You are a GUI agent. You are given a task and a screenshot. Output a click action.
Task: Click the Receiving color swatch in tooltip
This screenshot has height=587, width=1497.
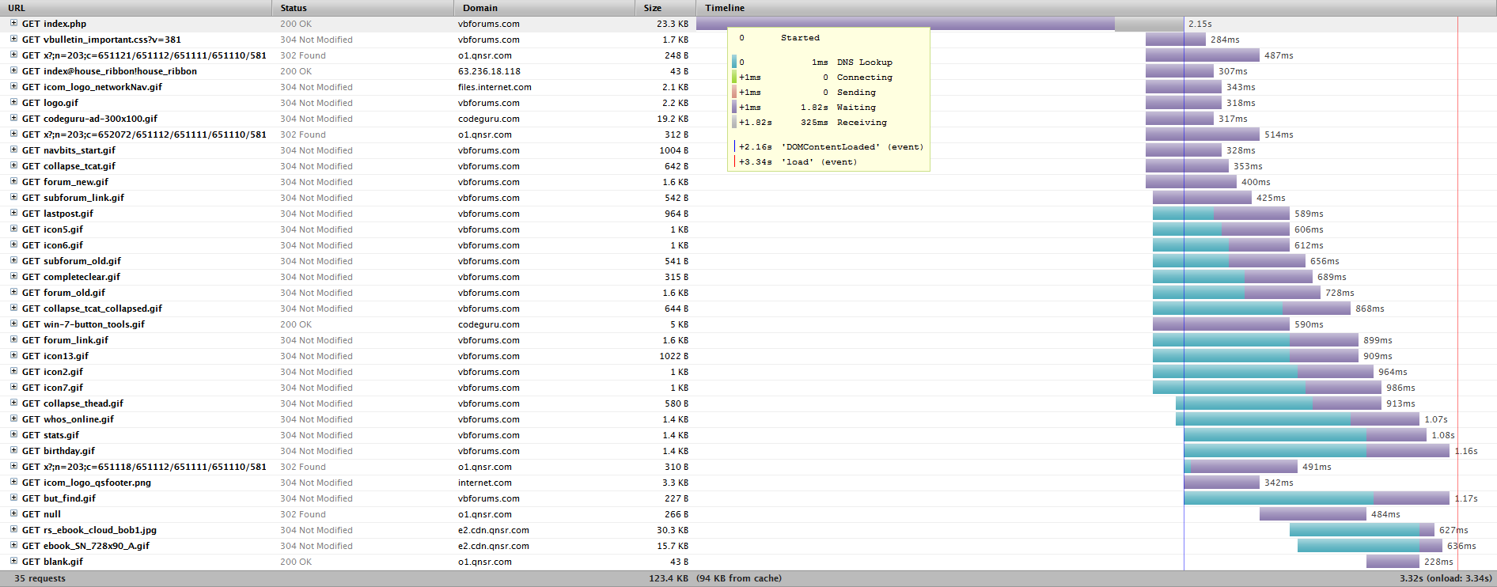coord(734,122)
